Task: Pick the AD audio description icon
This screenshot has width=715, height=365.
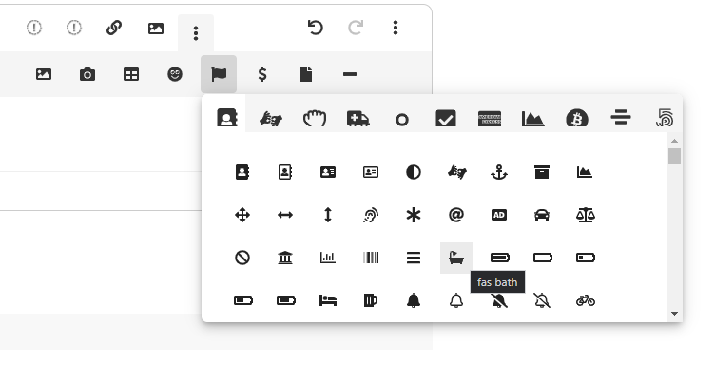Action: click(x=499, y=215)
